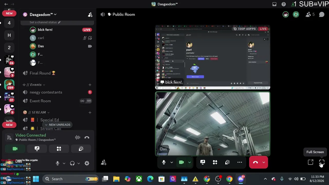Viewport: 329px width, 185px height.
Task: Share your screen from the left panel
Action: pos(37,149)
